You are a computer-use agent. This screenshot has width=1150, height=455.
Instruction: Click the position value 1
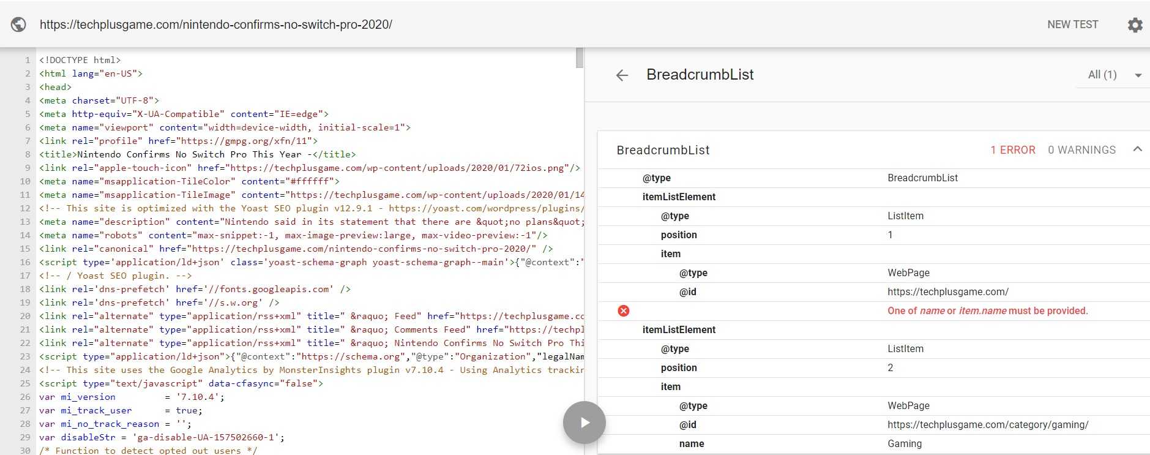pos(890,235)
